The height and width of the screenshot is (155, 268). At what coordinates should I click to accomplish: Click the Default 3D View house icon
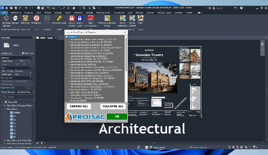pos(74,8)
